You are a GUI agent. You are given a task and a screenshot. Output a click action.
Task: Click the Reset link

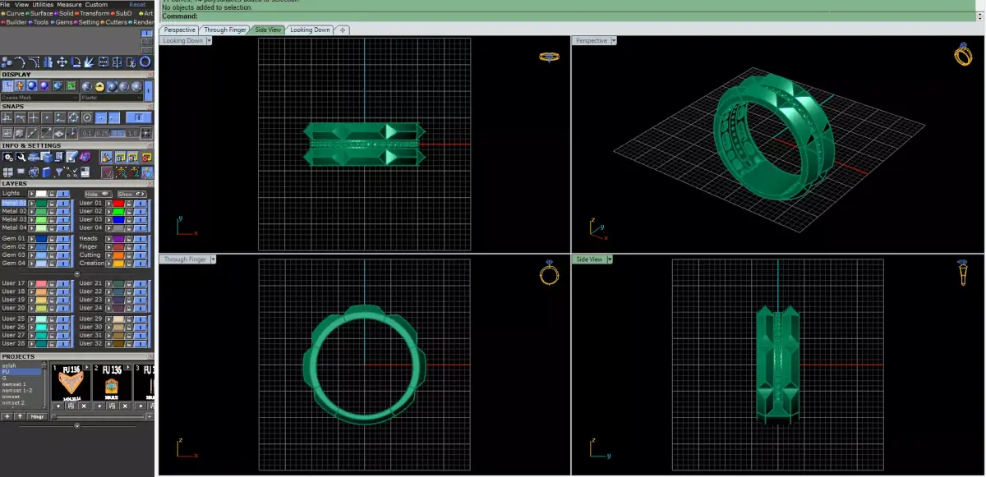click(137, 4)
